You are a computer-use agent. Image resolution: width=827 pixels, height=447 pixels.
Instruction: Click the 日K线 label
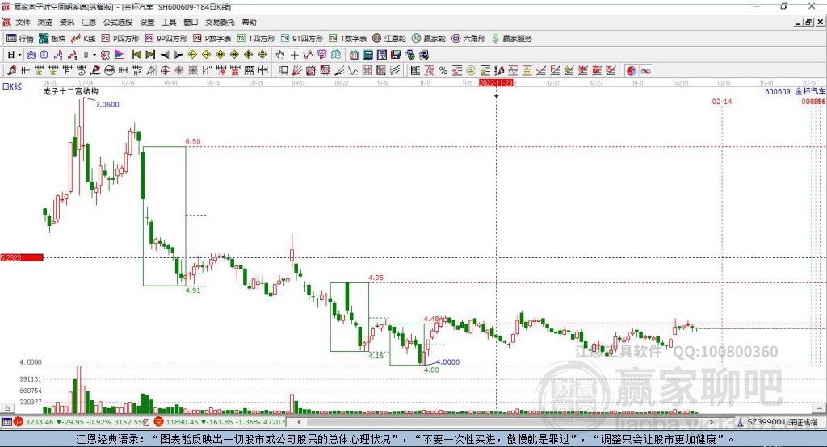pos(12,86)
